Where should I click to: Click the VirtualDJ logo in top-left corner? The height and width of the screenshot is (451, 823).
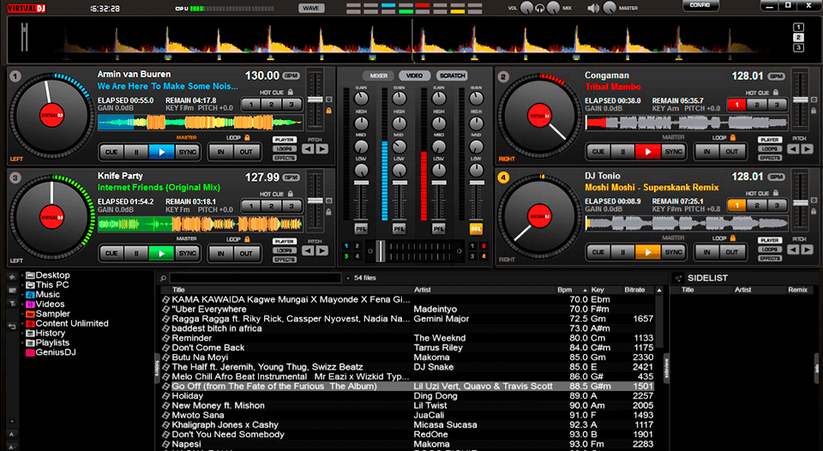coord(27,9)
